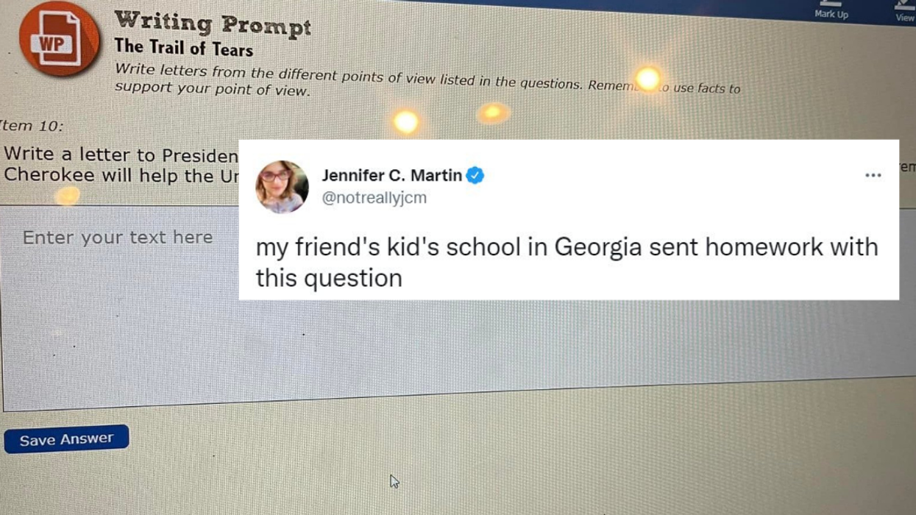The image size is (916, 515).
Task: Click the 'Cherokee will help the' question line
Action: [x=121, y=176]
